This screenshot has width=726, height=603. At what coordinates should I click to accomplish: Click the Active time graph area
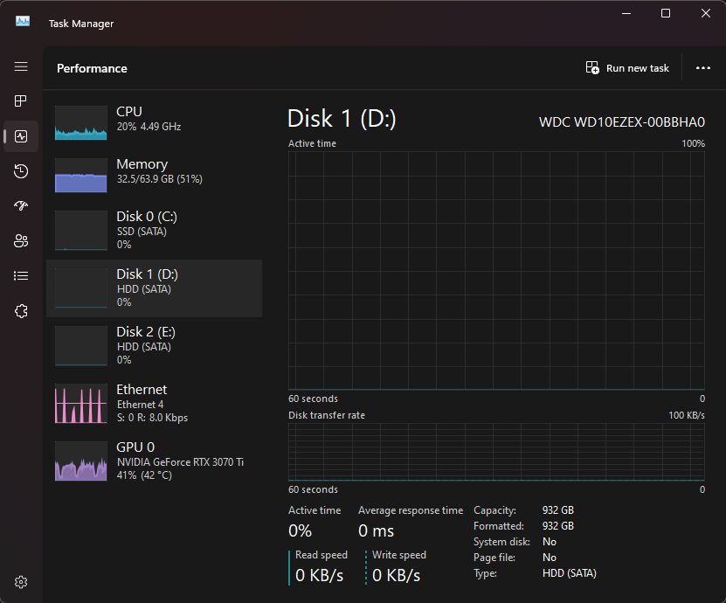click(496, 270)
